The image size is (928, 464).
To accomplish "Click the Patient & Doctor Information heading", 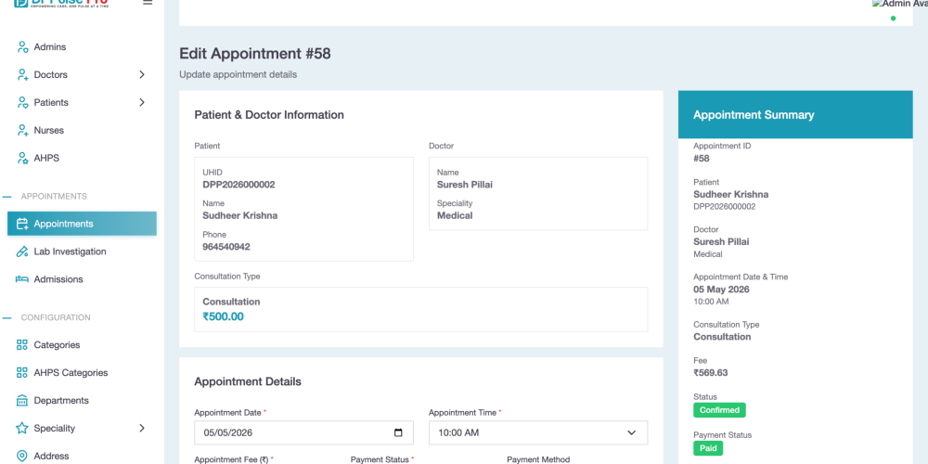I will [x=269, y=115].
